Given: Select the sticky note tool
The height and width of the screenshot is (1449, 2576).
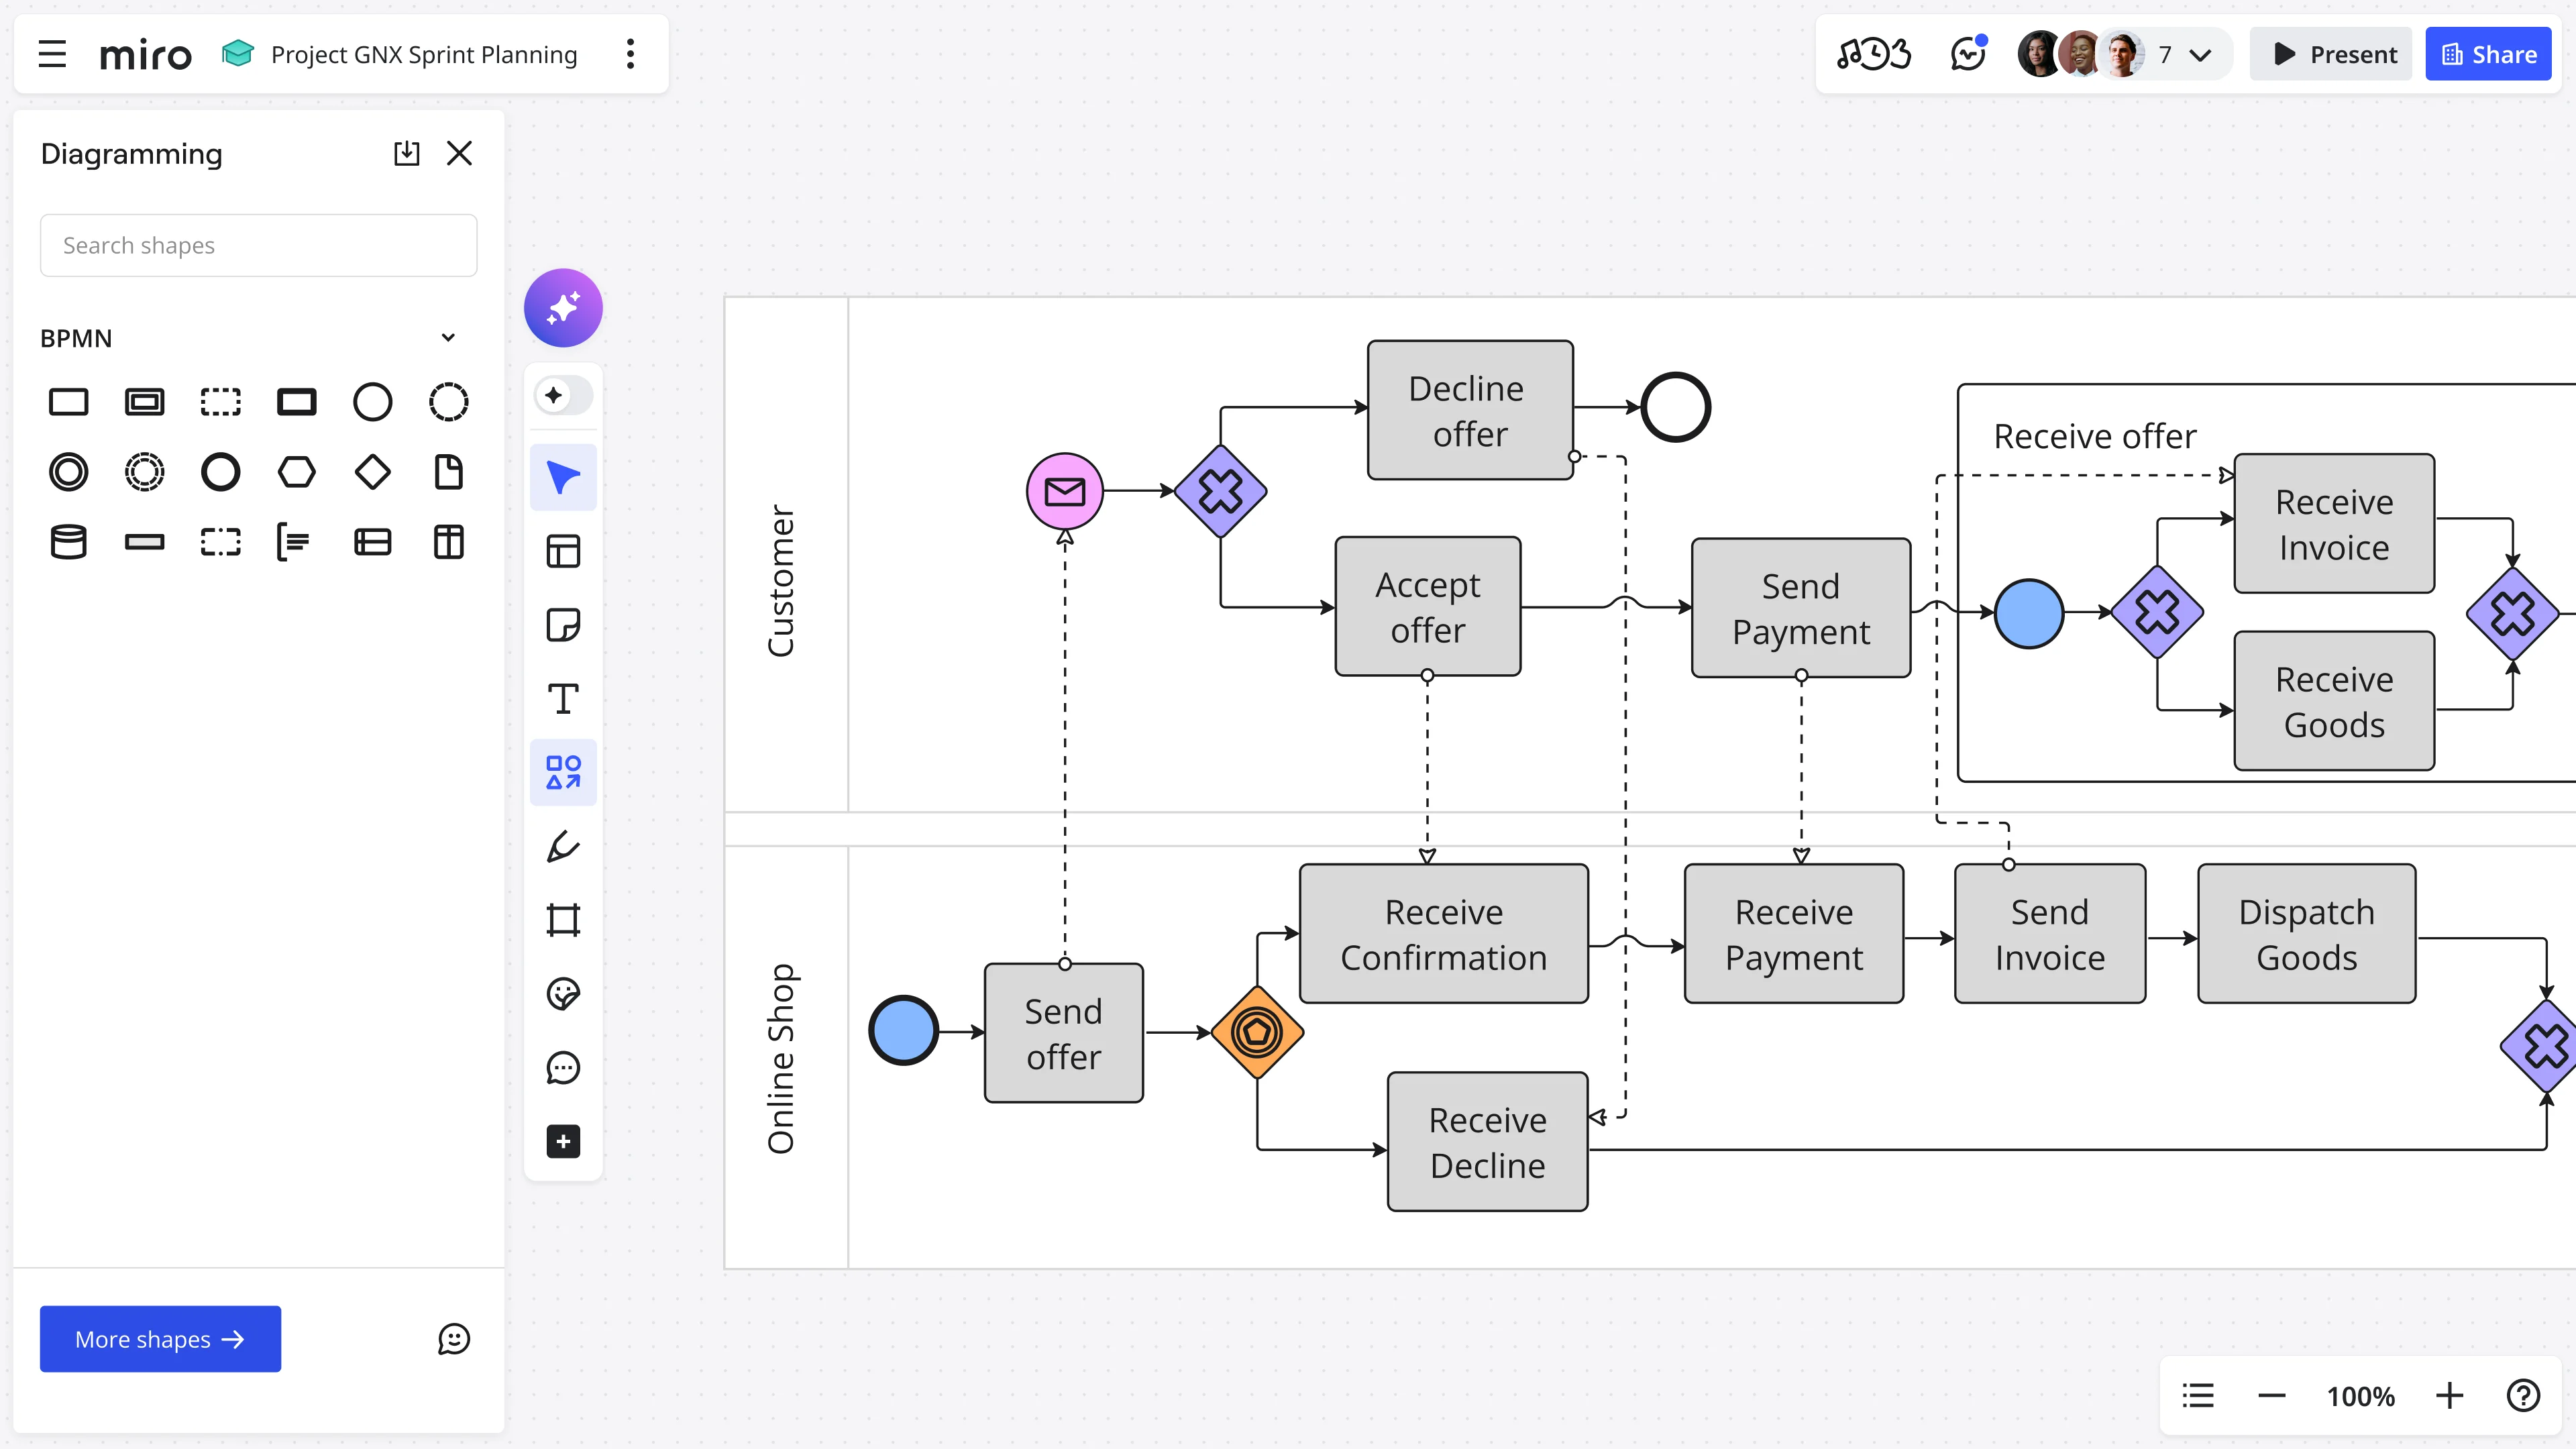Looking at the screenshot, I should click(x=563, y=625).
